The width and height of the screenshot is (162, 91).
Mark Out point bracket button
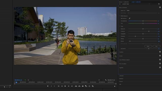click(x=54, y=86)
